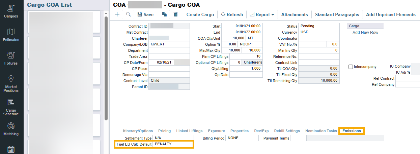Switch to the Emissions tab
Image resolution: width=420 pixels, height=154 pixels.
pos(352,131)
